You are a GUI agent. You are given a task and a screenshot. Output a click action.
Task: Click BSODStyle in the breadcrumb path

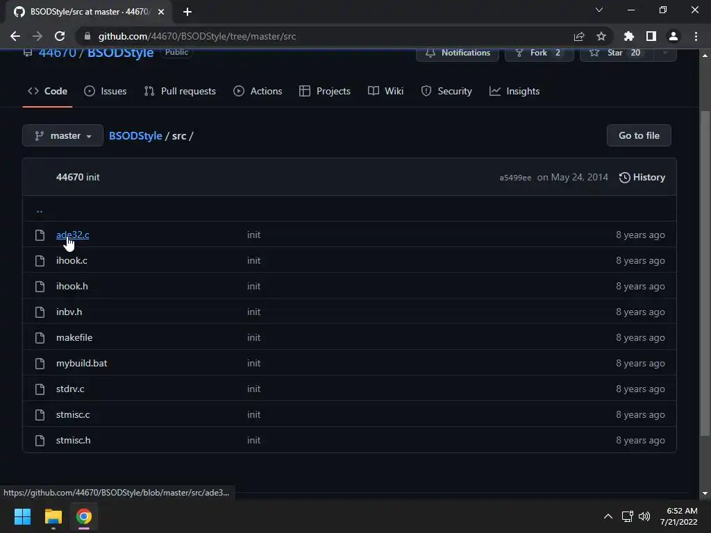click(x=135, y=135)
